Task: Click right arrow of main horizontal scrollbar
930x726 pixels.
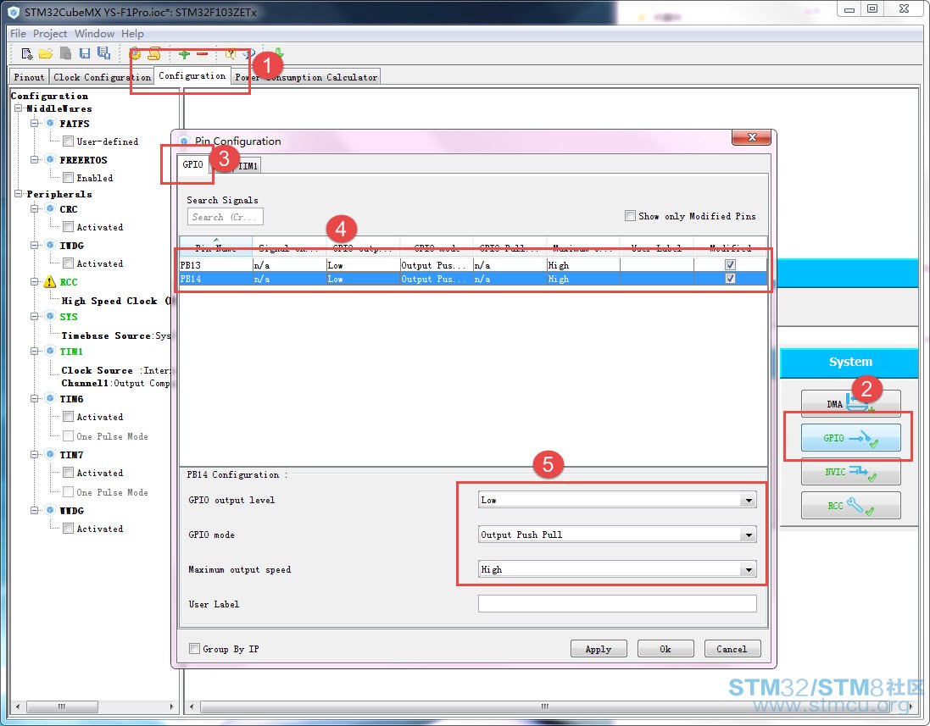Action: (x=911, y=707)
